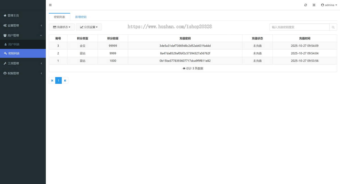Open 管理主页 in sidebar
This screenshot has width=340, height=184.
point(23,16)
